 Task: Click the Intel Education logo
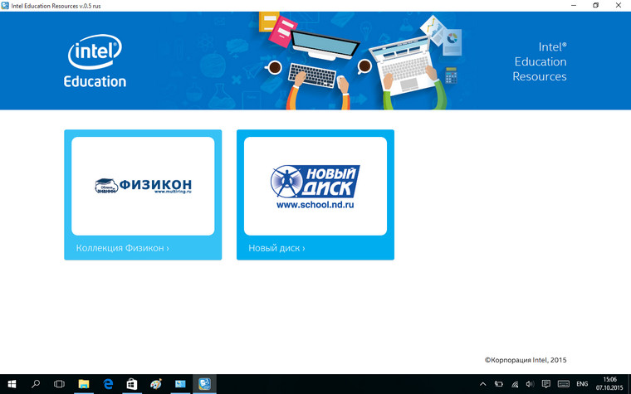pyautogui.click(x=95, y=61)
